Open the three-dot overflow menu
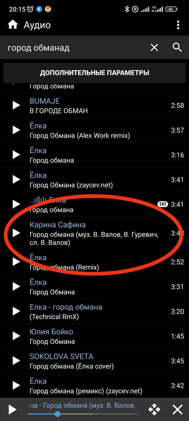The width and height of the screenshot is (189, 421). (x=178, y=25)
